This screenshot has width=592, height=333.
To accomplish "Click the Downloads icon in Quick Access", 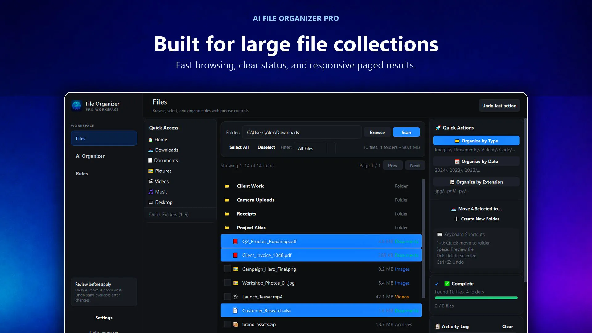I will (x=150, y=150).
